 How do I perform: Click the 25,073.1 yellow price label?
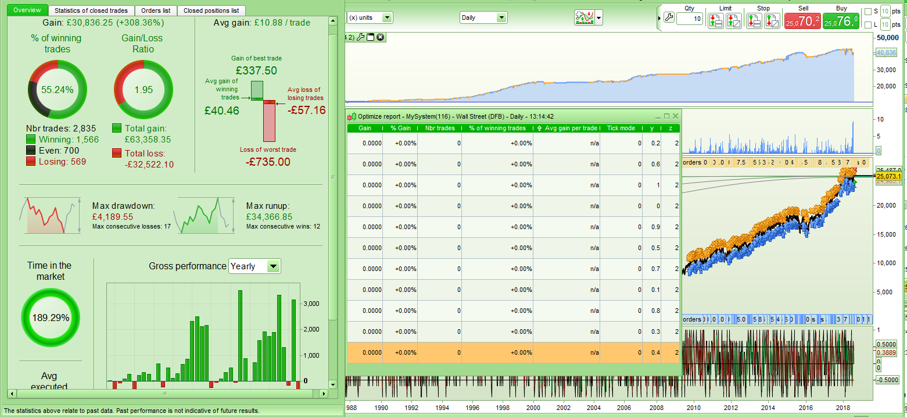point(888,176)
